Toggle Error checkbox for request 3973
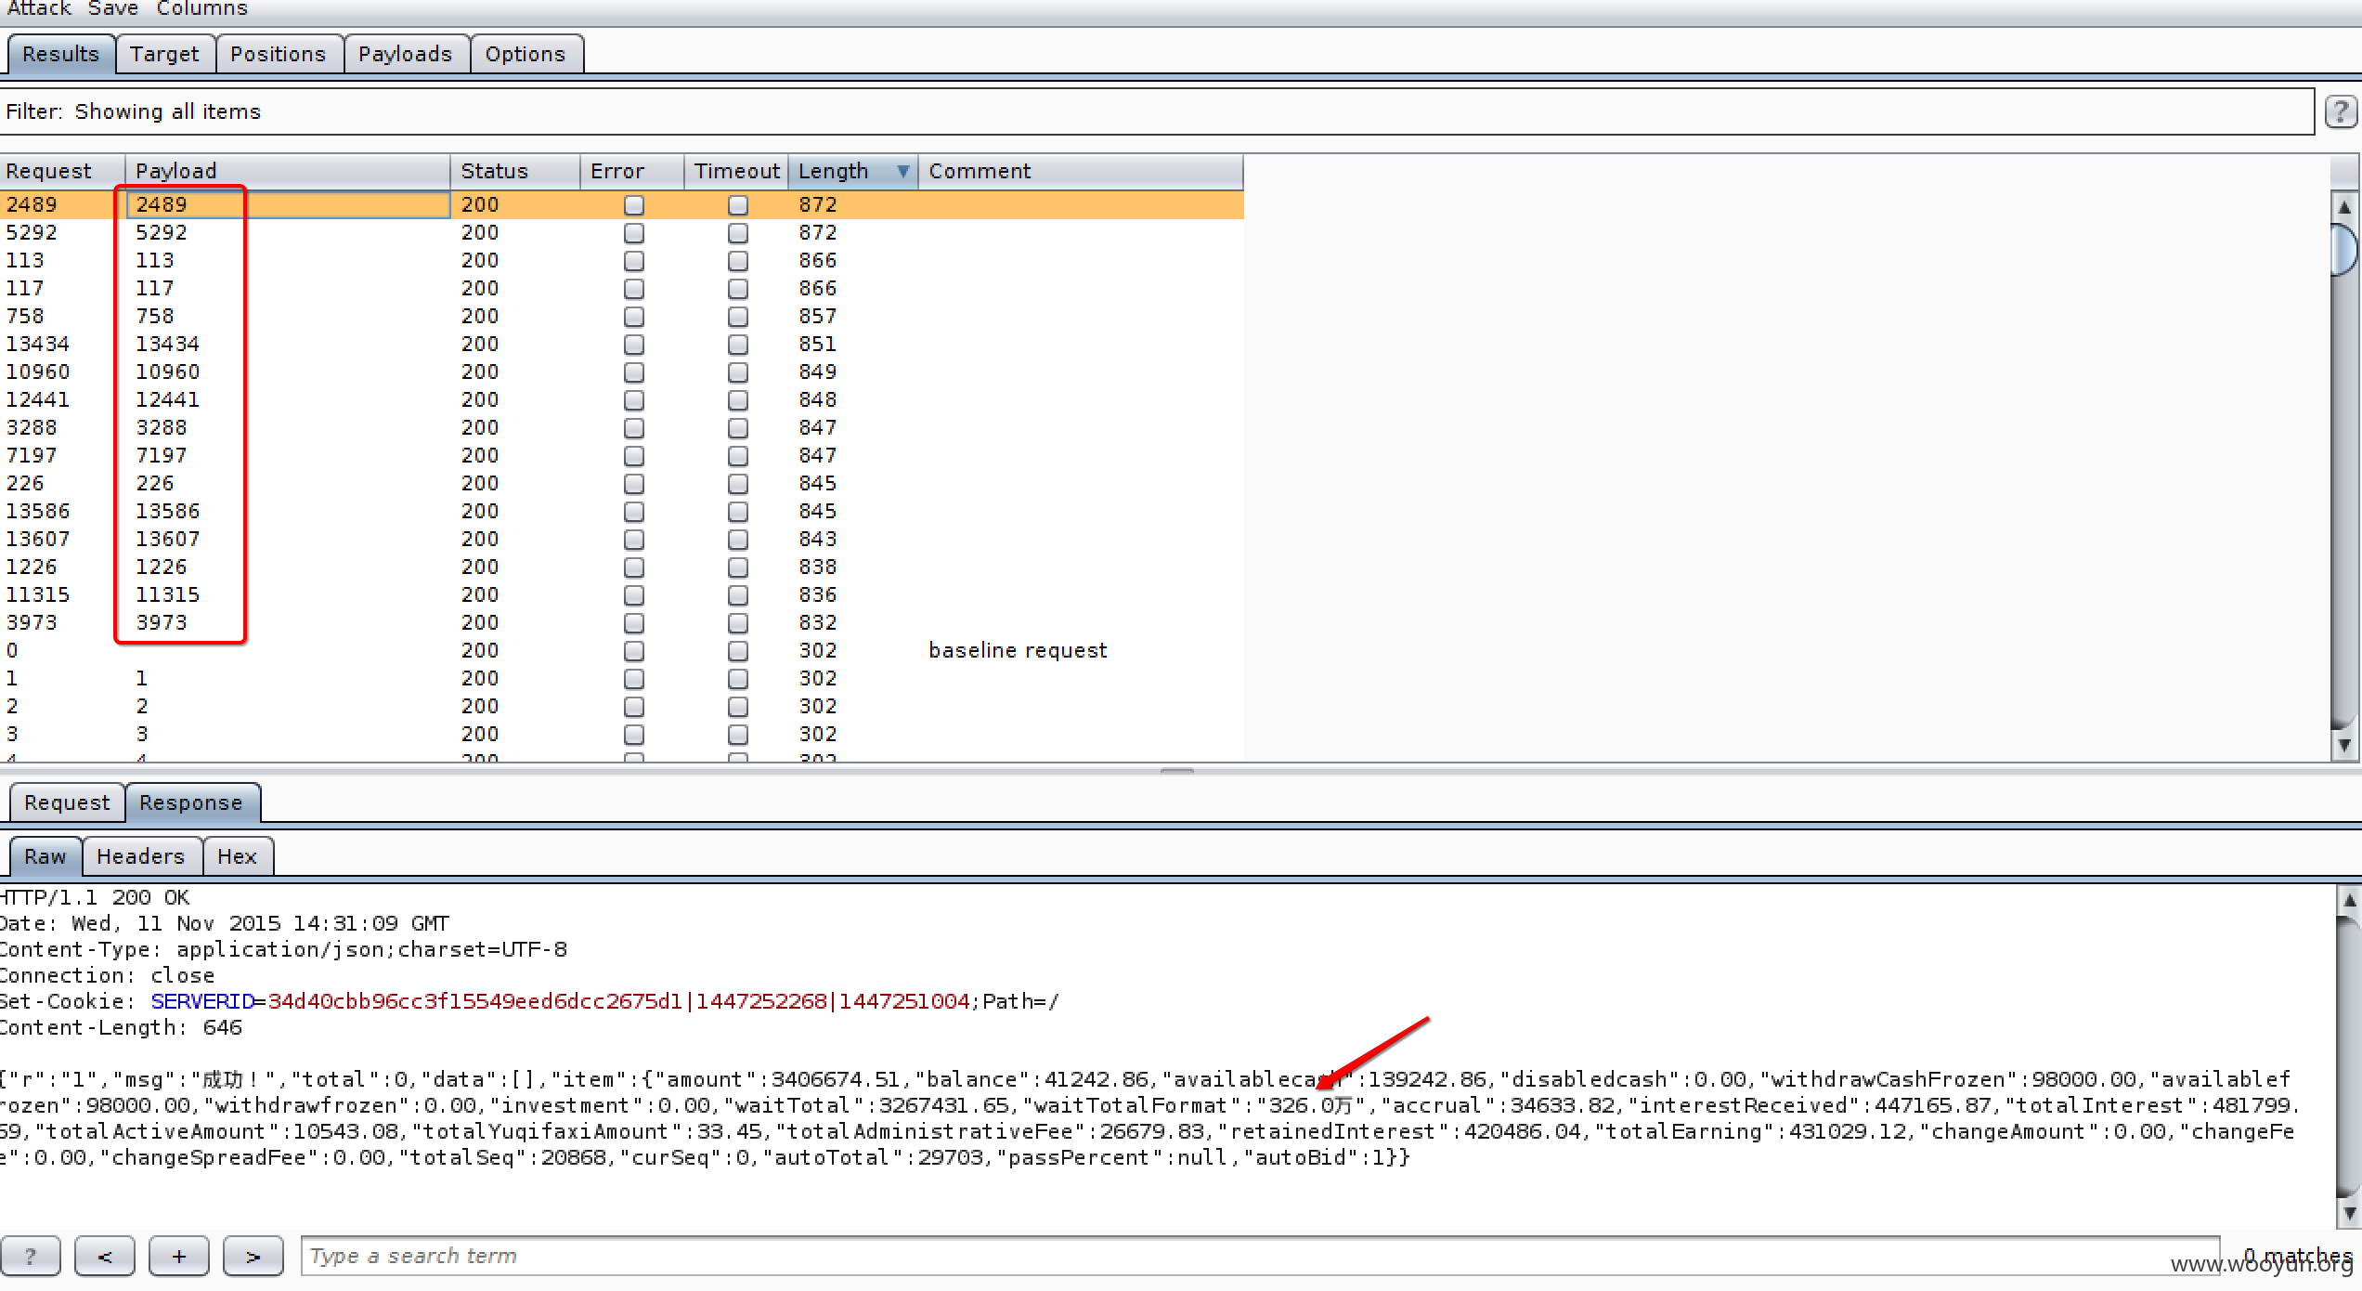The height and width of the screenshot is (1291, 2362). pos(634,623)
